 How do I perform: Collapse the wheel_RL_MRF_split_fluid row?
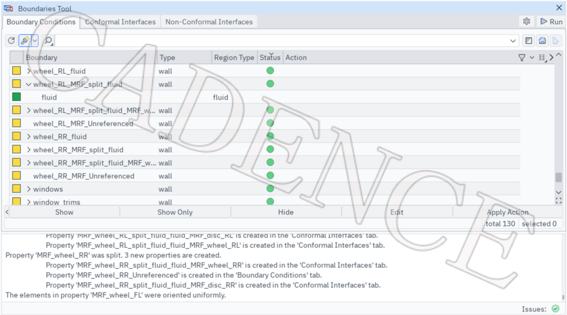click(28, 84)
